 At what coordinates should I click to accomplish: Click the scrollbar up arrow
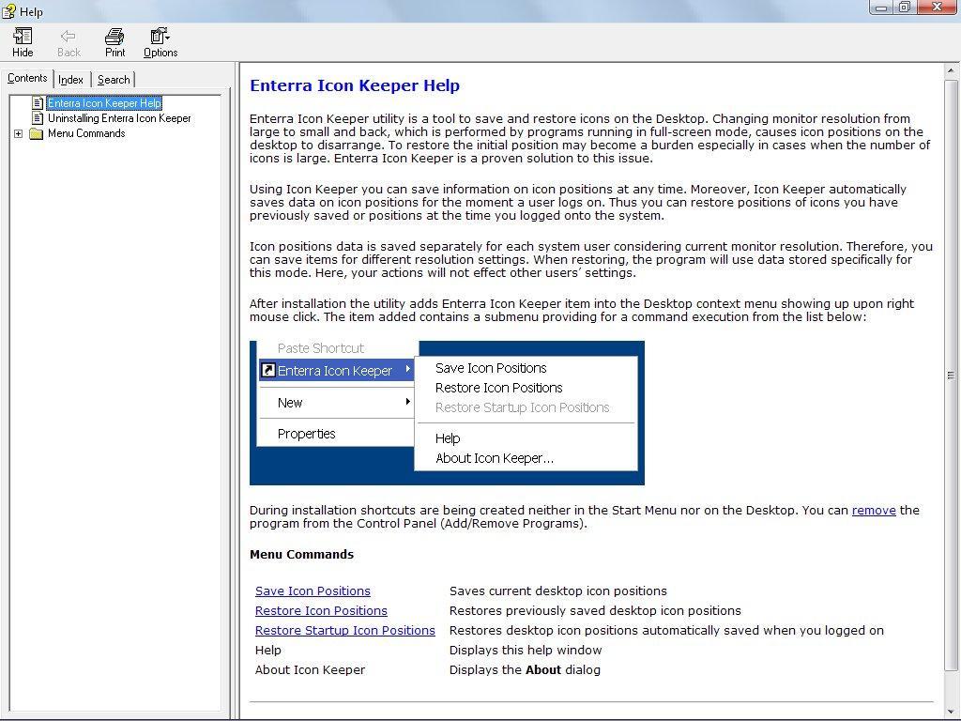pyautogui.click(x=952, y=70)
